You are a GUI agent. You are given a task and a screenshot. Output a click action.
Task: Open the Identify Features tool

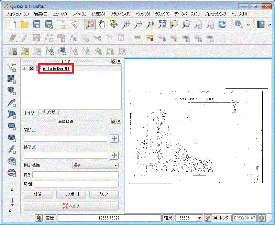point(239,24)
